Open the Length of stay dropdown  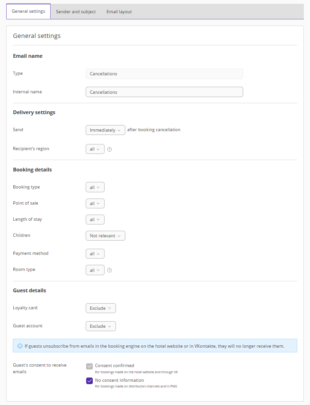[95, 219]
